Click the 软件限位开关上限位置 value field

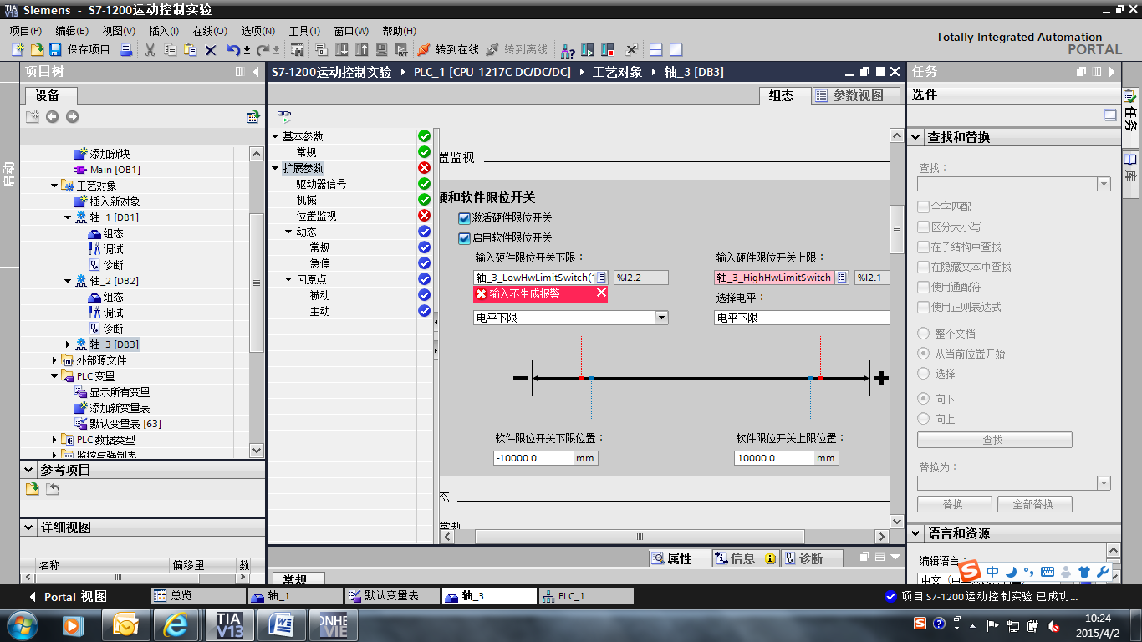point(773,458)
